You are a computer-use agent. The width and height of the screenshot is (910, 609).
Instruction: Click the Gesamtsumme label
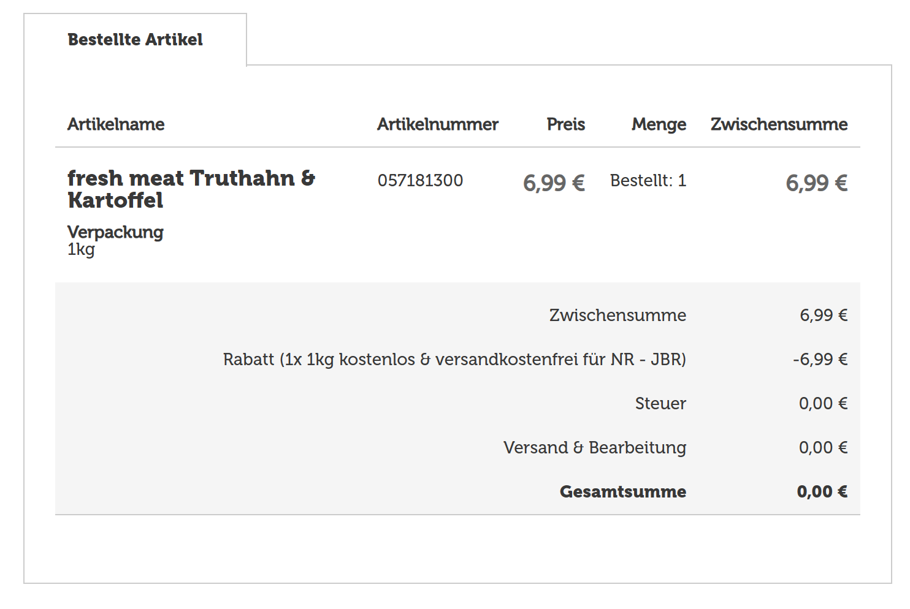(623, 492)
